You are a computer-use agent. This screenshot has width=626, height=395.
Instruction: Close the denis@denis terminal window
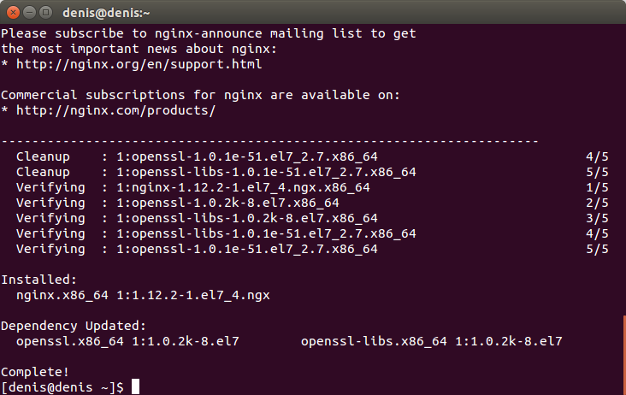(13, 12)
